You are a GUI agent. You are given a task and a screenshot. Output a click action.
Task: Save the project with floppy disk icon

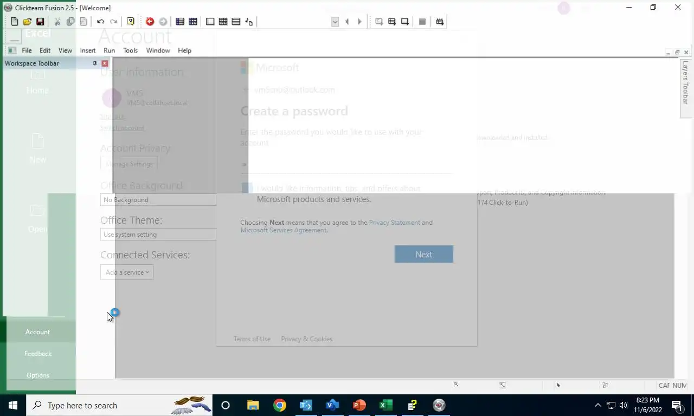coord(40,22)
